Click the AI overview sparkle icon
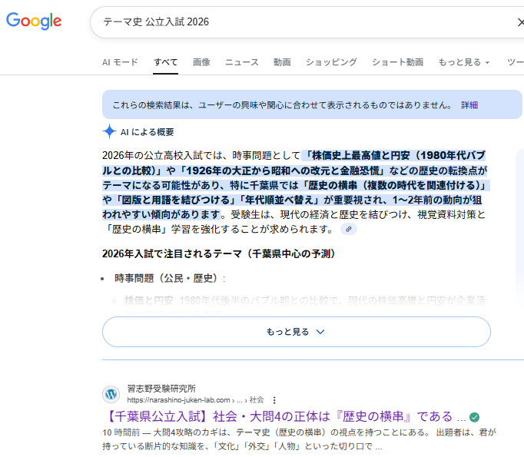Image resolution: width=524 pixels, height=457 pixels. (x=110, y=131)
